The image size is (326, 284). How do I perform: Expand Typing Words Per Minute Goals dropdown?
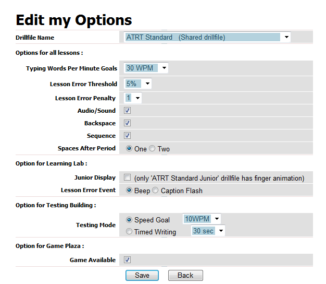point(146,68)
